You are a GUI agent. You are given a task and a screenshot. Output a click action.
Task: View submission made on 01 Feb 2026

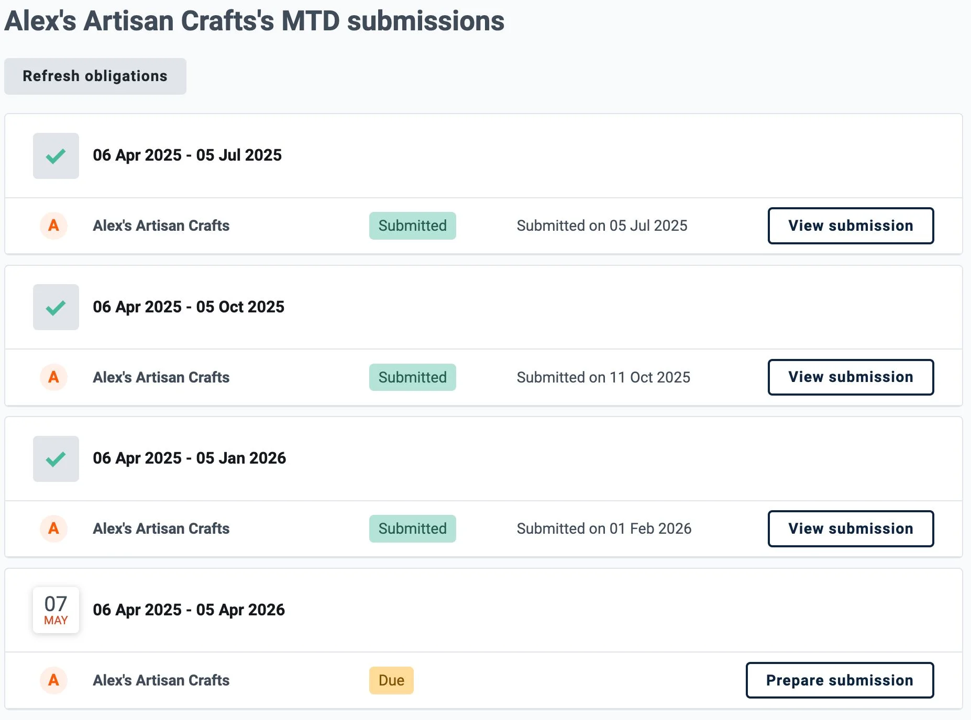[850, 528]
